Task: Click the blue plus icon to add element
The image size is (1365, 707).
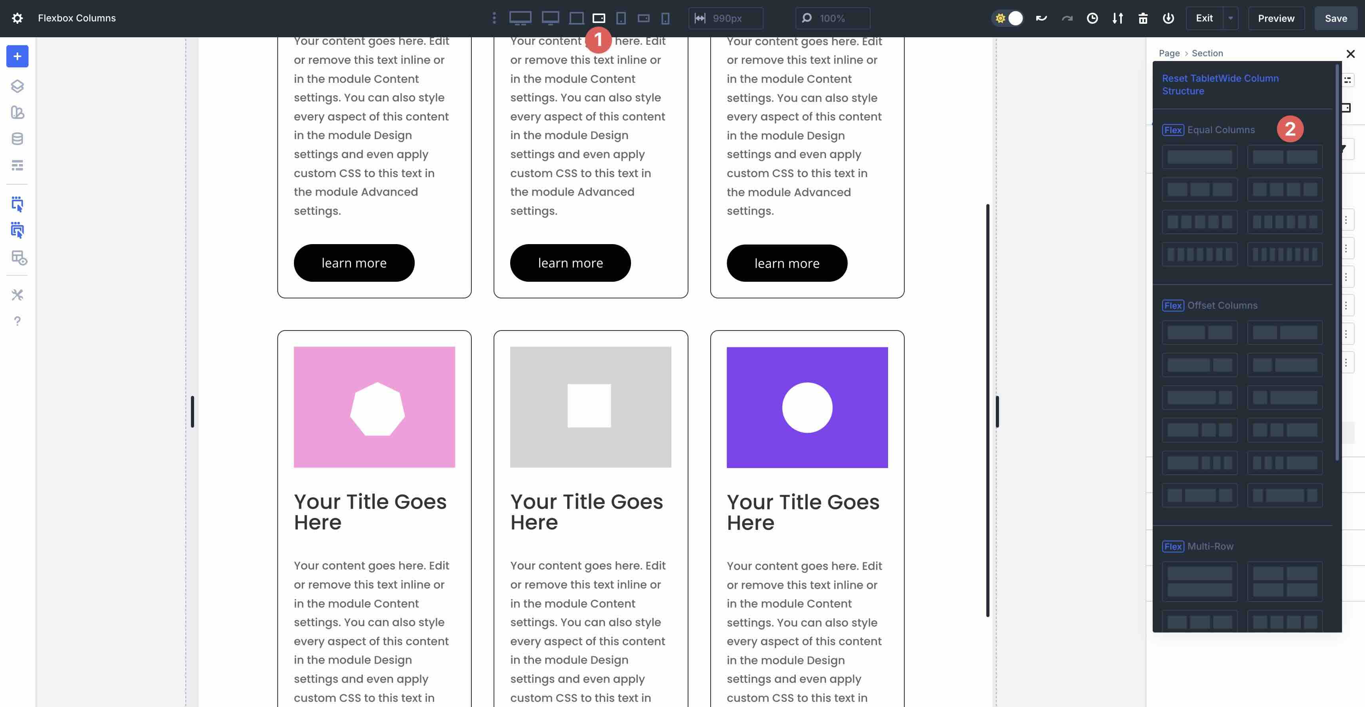Action: coord(17,56)
